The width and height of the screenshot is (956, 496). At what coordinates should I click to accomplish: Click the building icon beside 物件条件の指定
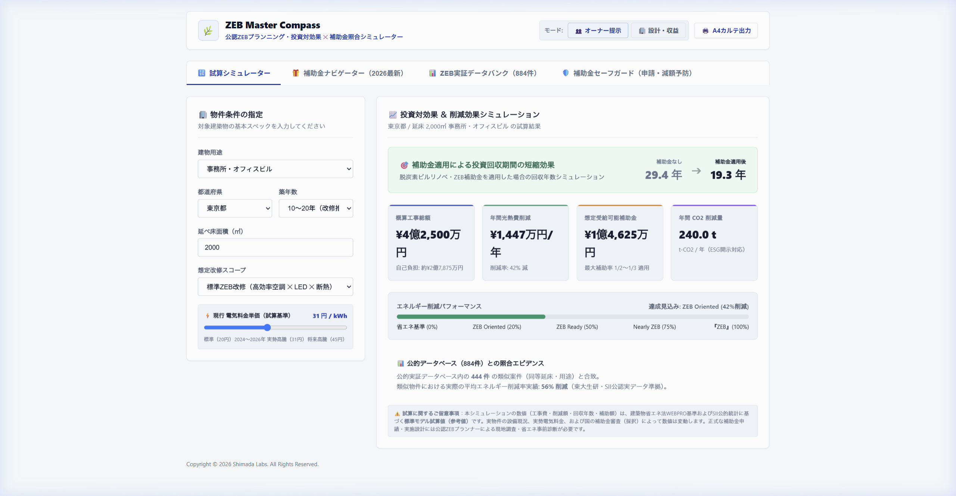[x=203, y=114]
